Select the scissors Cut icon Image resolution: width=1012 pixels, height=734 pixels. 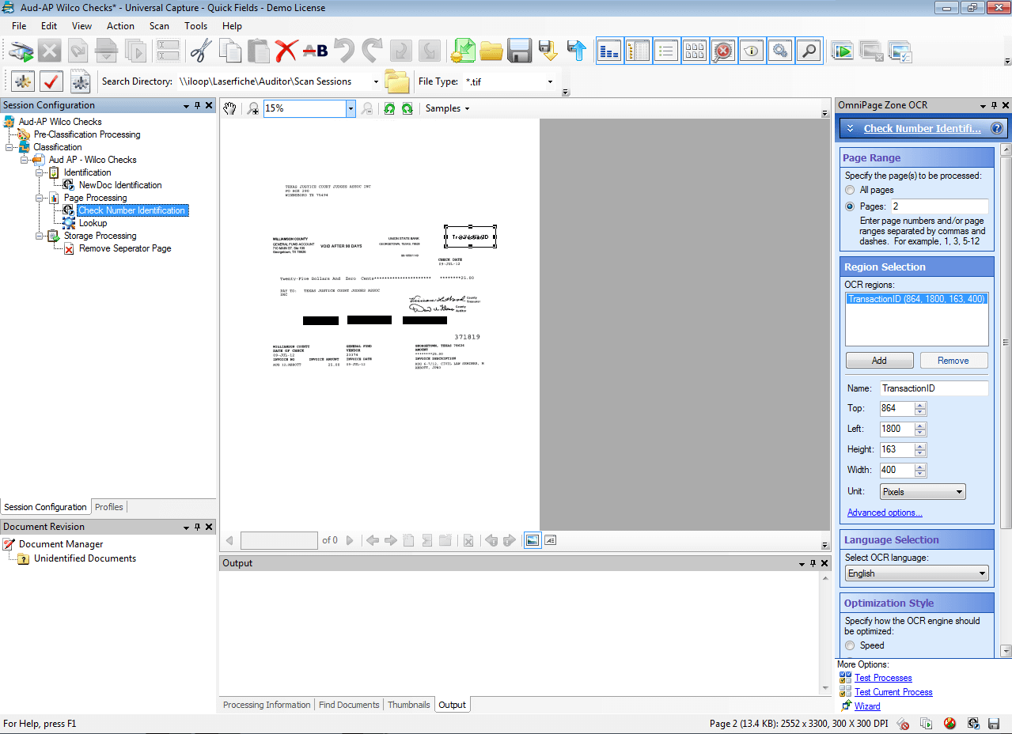tap(201, 51)
